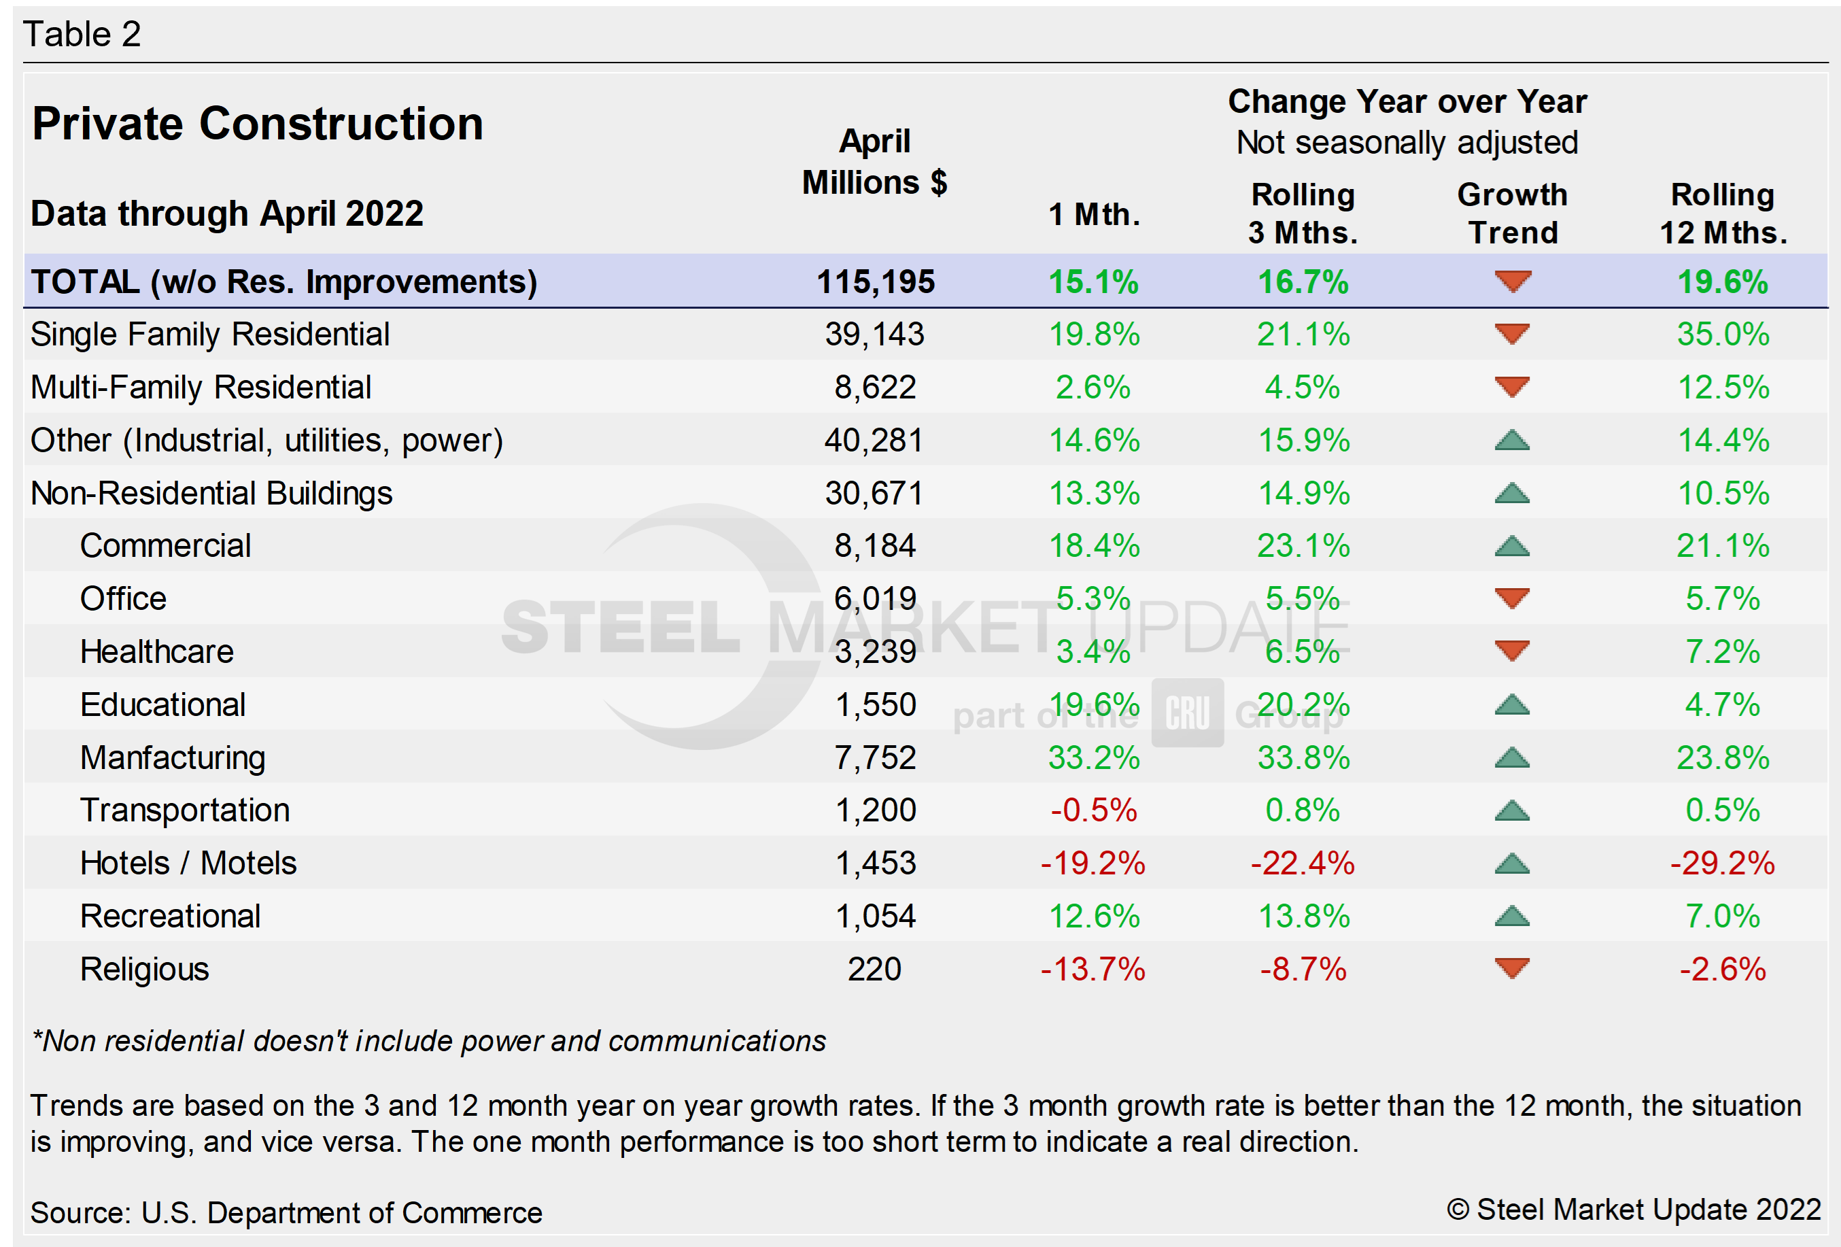The width and height of the screenshot is (1841, 1247).
Task: Click the Growth Trend column header
Action: (1512, 213)
